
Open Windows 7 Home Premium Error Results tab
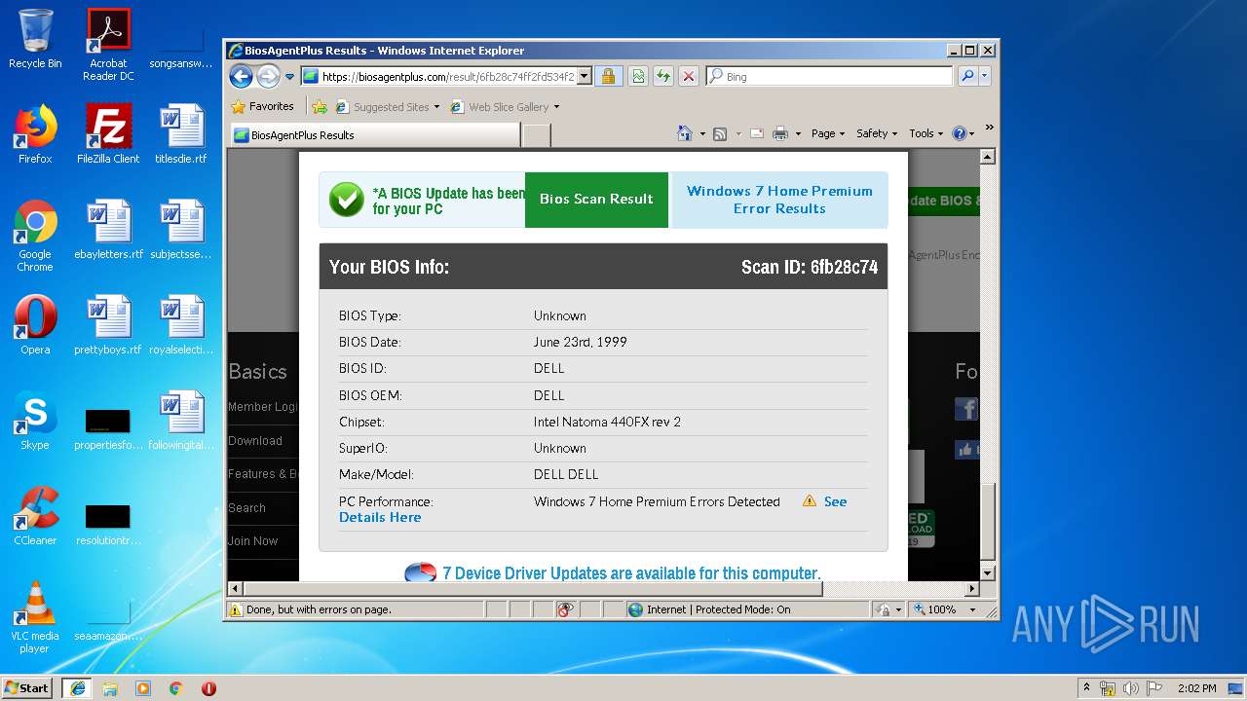[779, 200]
